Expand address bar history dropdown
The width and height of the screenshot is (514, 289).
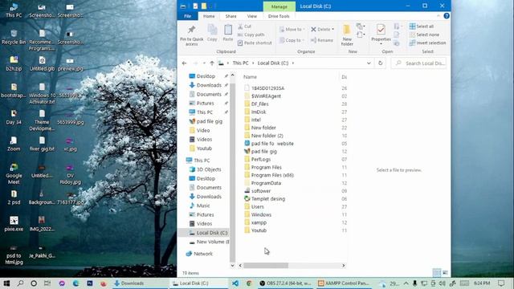coord(369,63)
